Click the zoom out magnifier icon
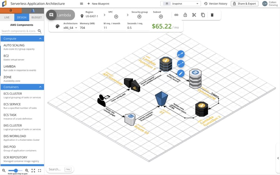The width and height of the screenshot is (280, 175). pyautogui.click(x=4, y=170)
